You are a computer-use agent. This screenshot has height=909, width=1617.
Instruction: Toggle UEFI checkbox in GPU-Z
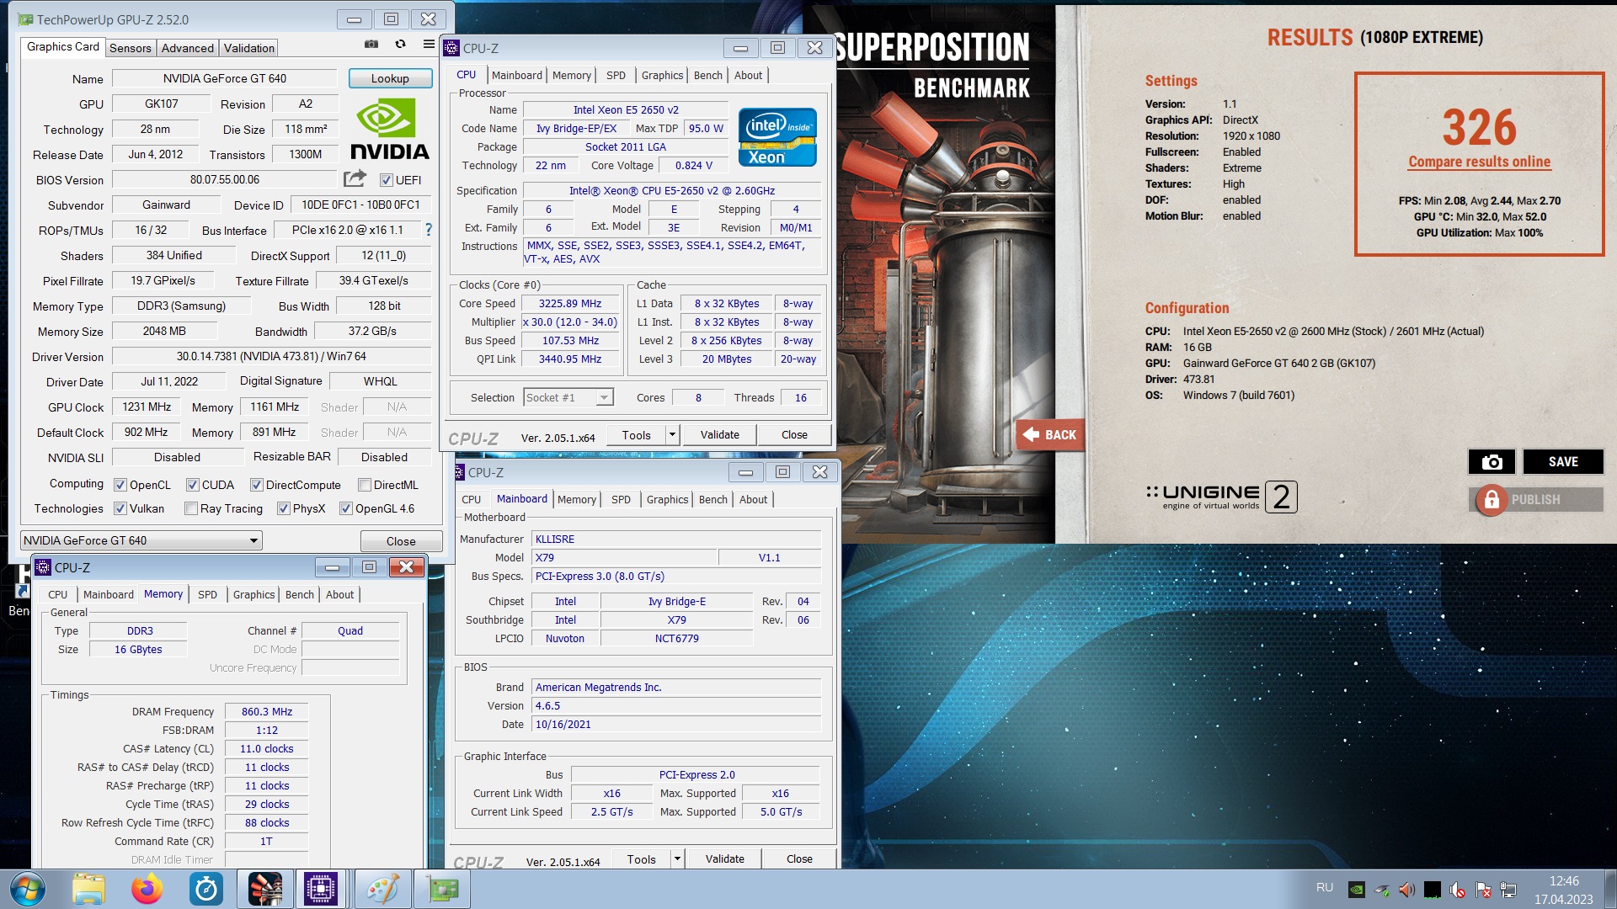tap(387, 180)
